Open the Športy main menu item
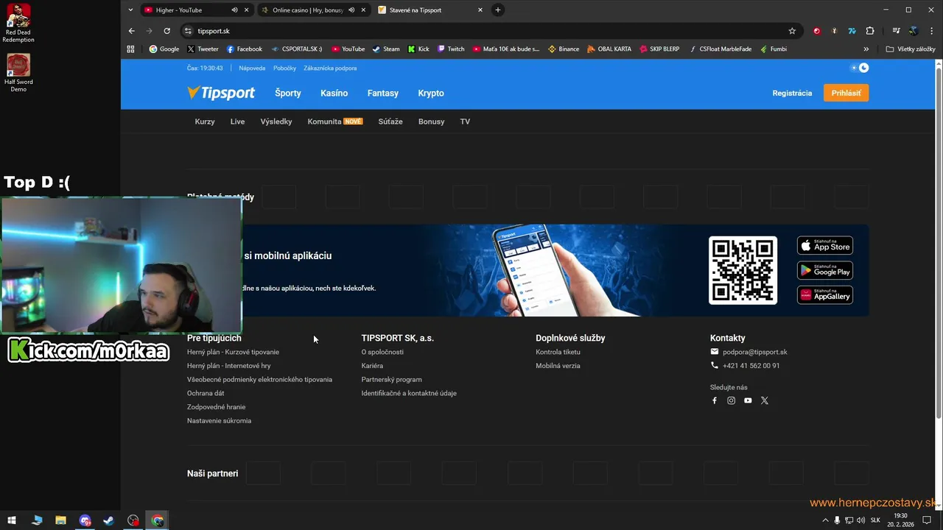This screenshot has height=530, width=943. [288, 93]
